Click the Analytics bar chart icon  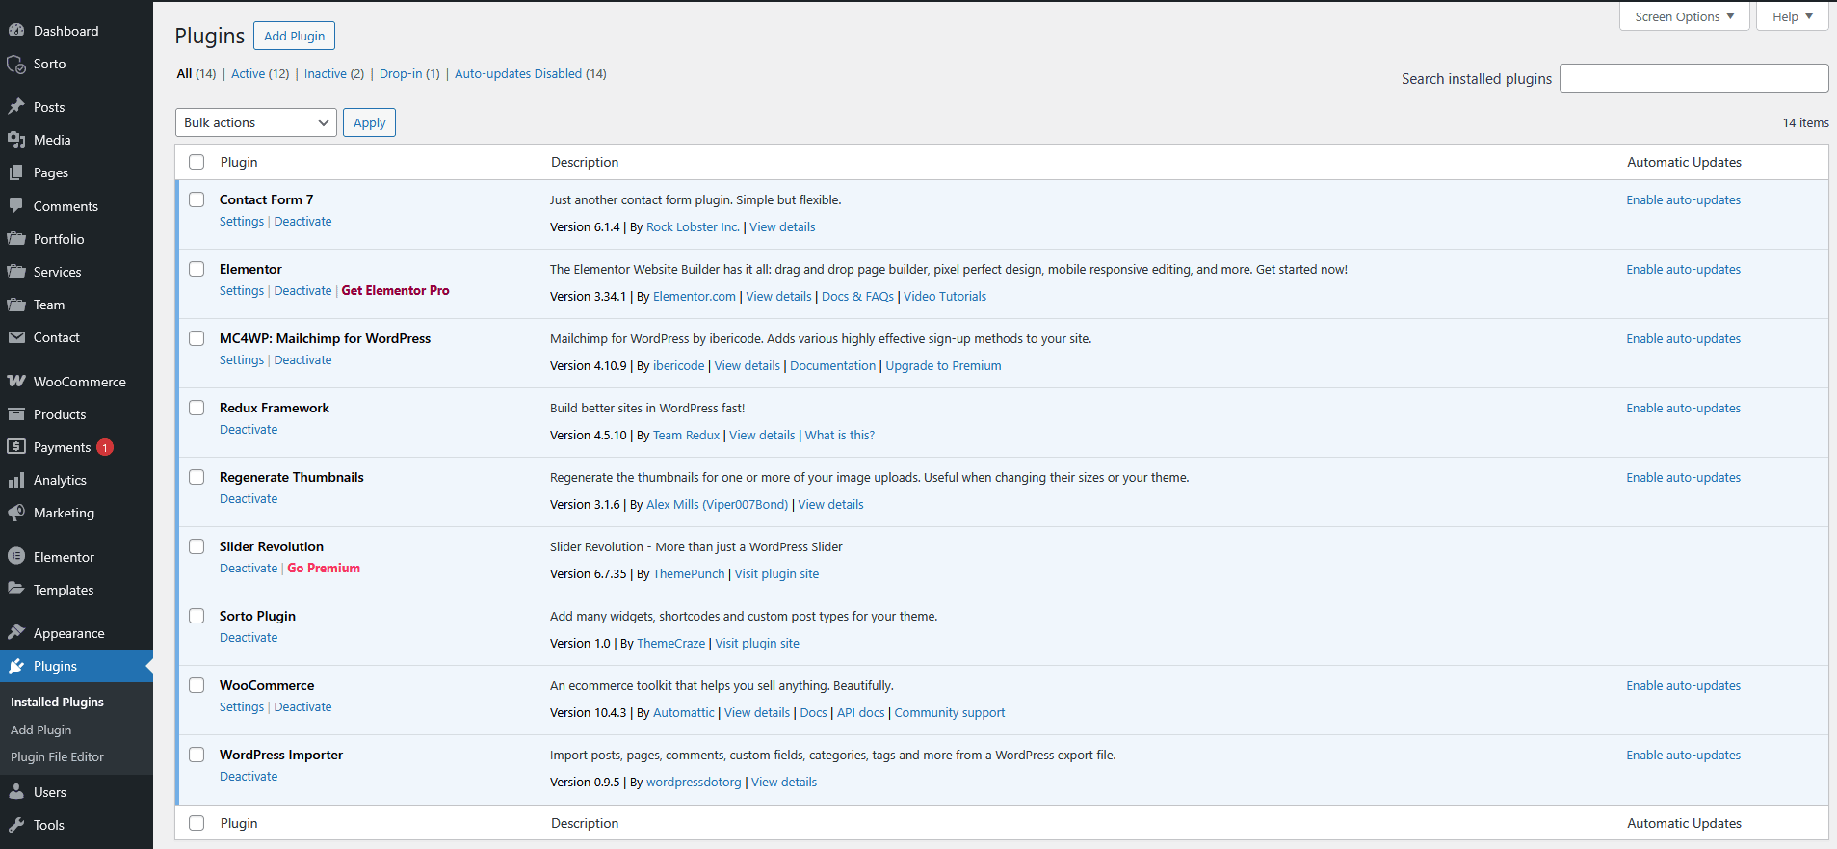[16, 480]
